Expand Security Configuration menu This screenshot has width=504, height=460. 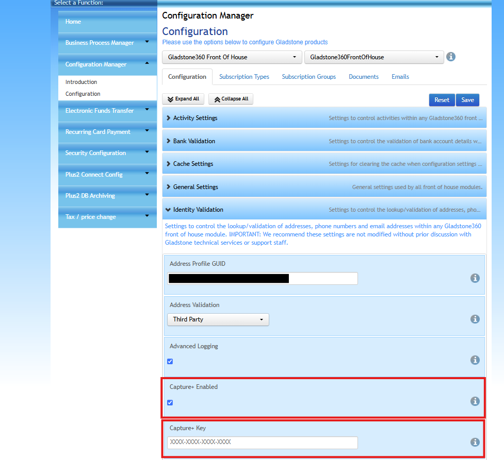pos(107,153)
